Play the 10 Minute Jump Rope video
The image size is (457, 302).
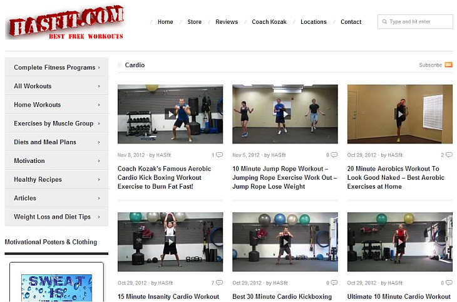tap(285, 113)
